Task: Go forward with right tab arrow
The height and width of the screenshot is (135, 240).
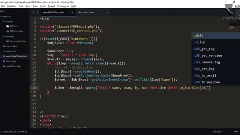Action: (x=37, y=12)
